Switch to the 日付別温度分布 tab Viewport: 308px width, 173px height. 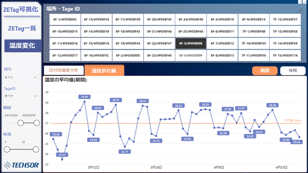coord(64,70)
